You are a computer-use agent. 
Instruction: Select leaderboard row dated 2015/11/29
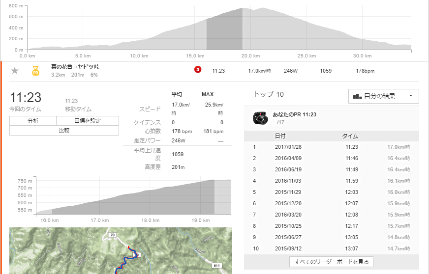tap(331, 192)
